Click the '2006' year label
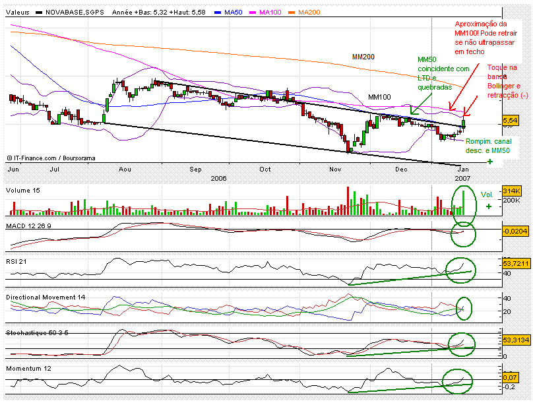Screen dimensions: 533x403 (x=218, y=178)
